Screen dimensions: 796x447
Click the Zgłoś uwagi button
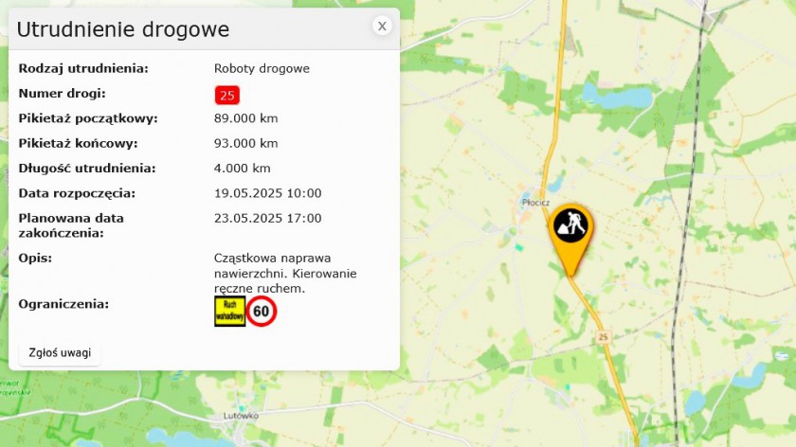(x=60, y=352)
